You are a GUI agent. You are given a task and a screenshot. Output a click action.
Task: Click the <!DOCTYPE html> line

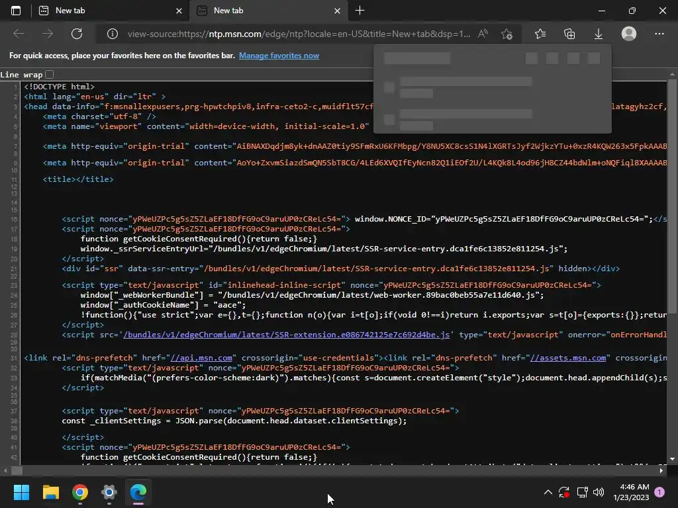[x=59, y=87]
